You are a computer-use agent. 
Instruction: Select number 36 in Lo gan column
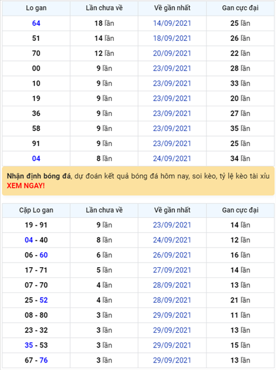point(36,113)
